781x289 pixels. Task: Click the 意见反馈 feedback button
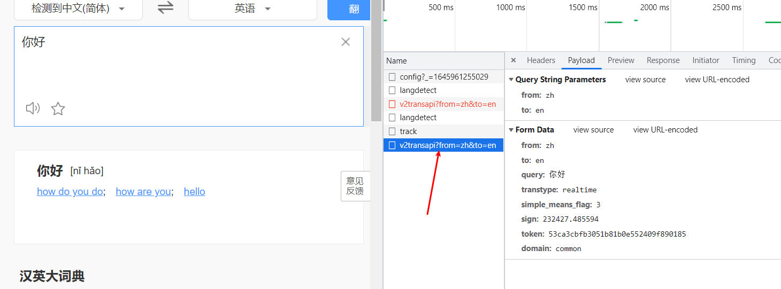355,186
